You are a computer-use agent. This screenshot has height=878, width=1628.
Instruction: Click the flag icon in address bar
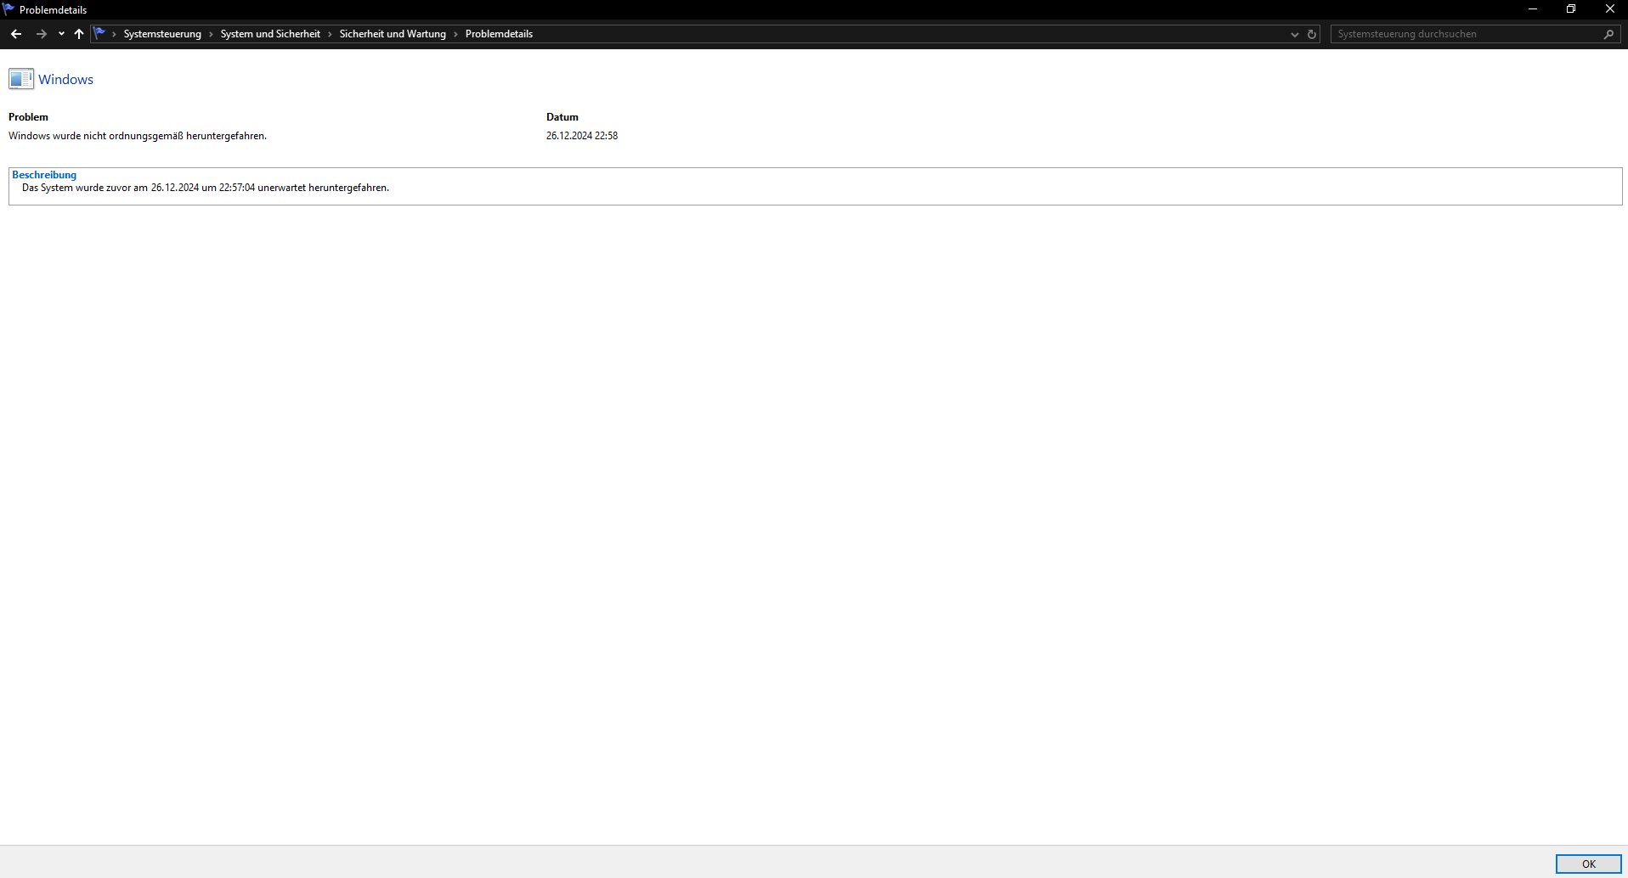coord(100,34)
